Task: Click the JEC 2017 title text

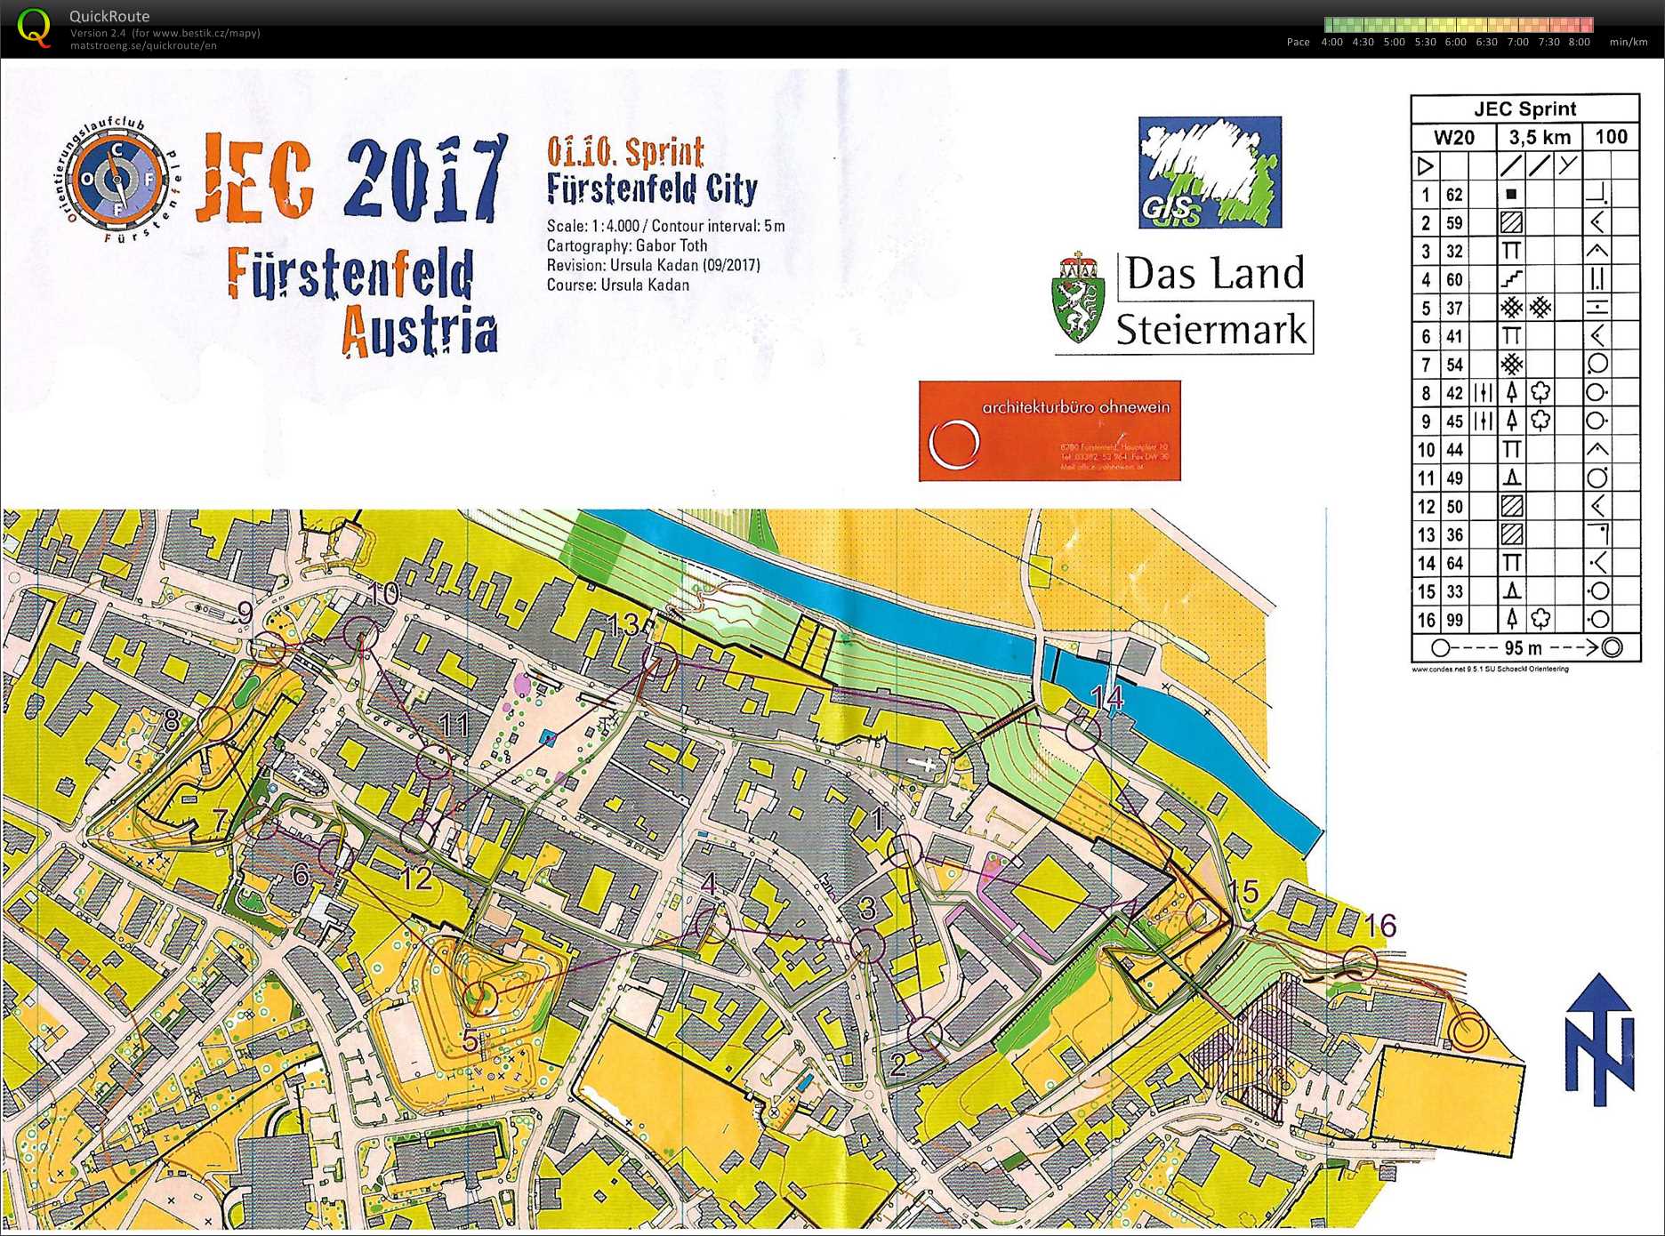Action: [351, 179]
